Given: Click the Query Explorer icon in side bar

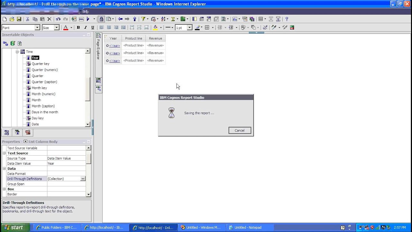Looking at the screenshot, I should (98, 81).
